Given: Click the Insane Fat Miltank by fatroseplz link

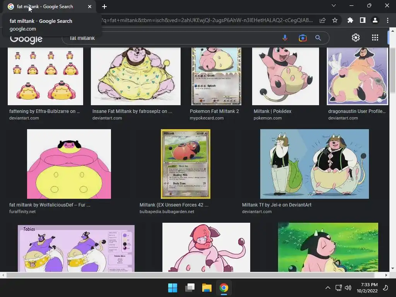Looking at the screenshot, I should point(132,111).
